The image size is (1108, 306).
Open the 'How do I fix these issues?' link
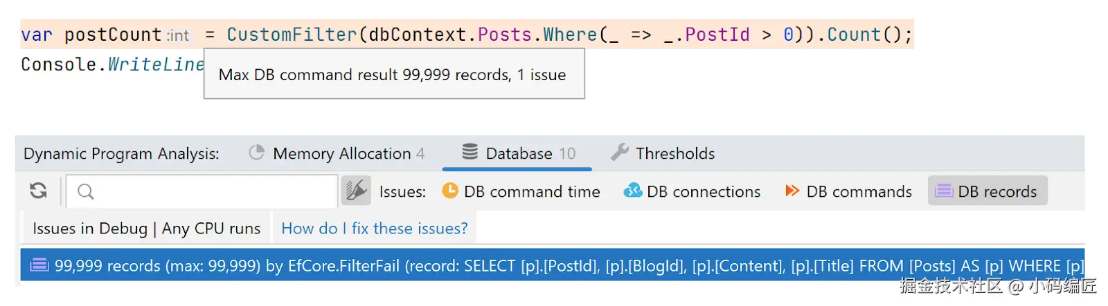coord(375,229)
